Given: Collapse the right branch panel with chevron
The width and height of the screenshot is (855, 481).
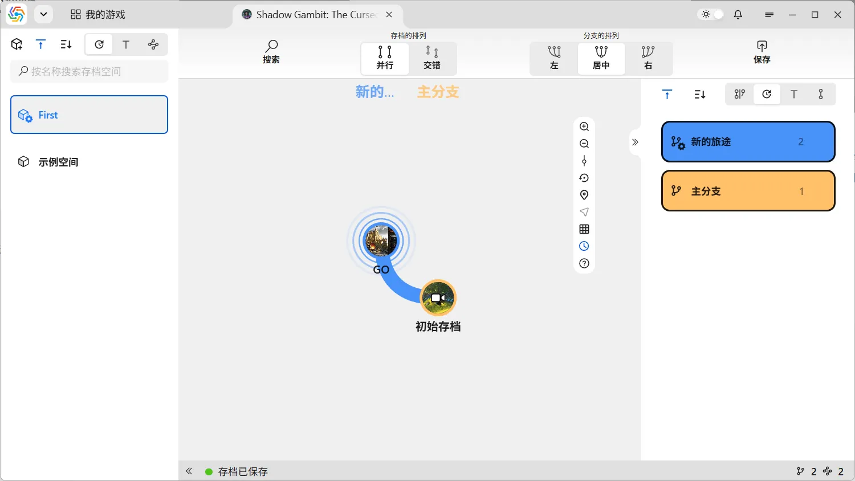Looking at the screenshot, I should [635, 142].
